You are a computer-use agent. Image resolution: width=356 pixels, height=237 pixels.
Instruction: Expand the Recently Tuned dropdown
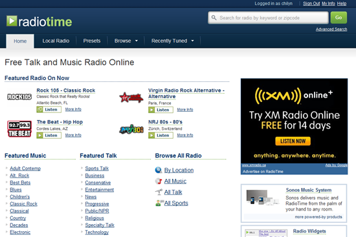pos(173,41)
